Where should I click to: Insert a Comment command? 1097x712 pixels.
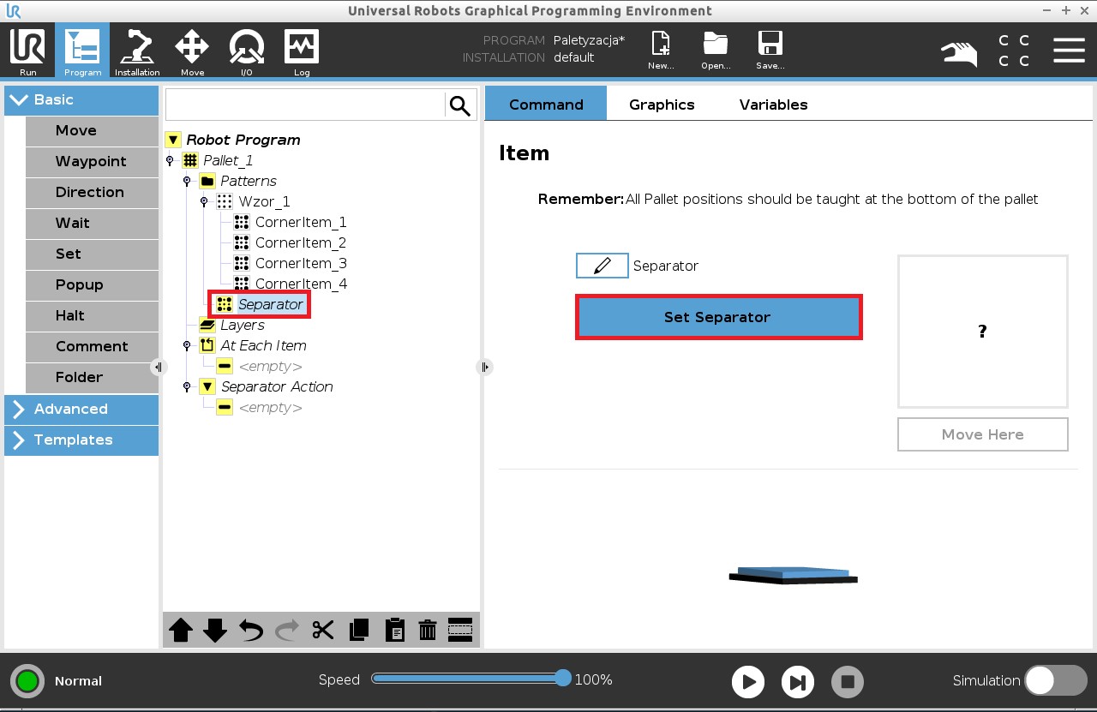92,346
